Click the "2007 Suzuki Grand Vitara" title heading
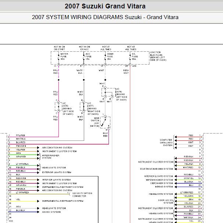Image resolution: width=223 pixels, height=223 pixels. [105, 6]
